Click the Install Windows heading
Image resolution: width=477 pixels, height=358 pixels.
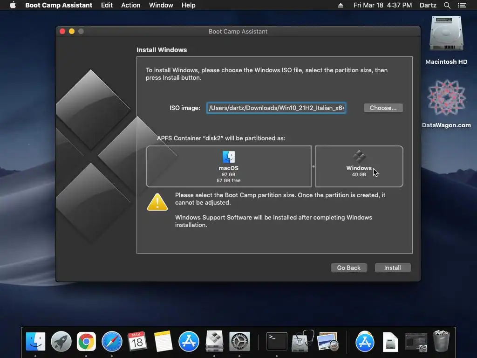(x=162, y=50)
